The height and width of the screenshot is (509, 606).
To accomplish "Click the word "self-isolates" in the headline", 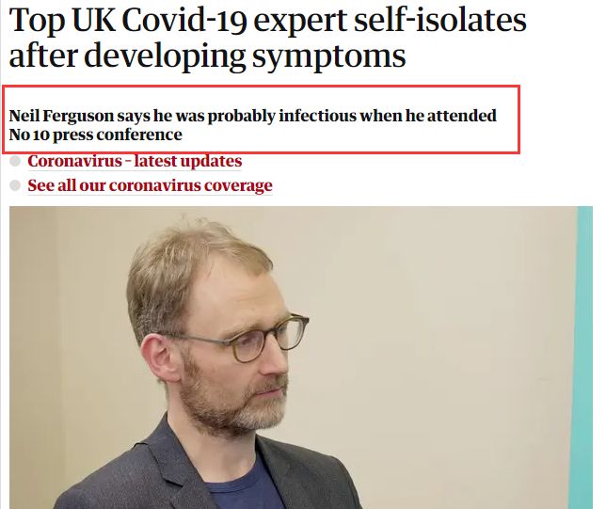I will pyautogui.click(x=440, y=20).
